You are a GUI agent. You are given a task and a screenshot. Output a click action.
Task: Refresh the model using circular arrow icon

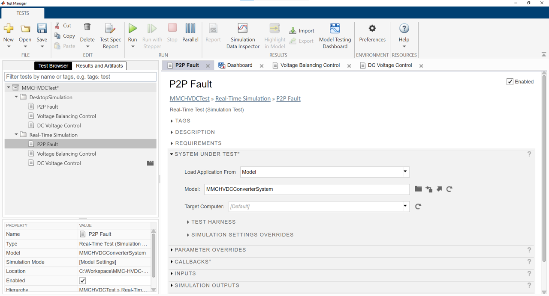449,189
